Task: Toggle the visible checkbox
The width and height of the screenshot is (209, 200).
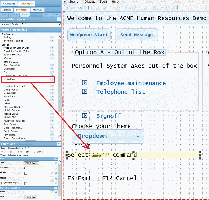Action: point(25,173)
